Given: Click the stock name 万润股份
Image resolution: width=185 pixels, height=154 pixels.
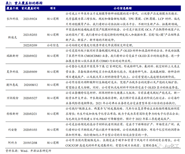Looking at the screenshot, I should point(12,98).
